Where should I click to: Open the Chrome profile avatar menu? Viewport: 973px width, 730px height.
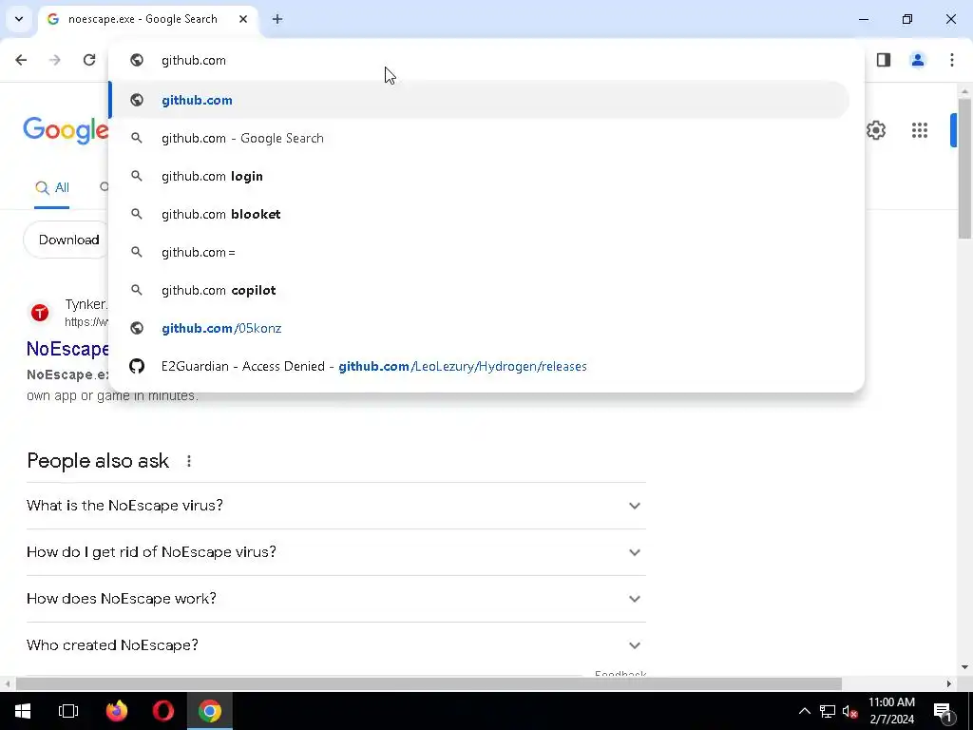[x=918, y=60]
